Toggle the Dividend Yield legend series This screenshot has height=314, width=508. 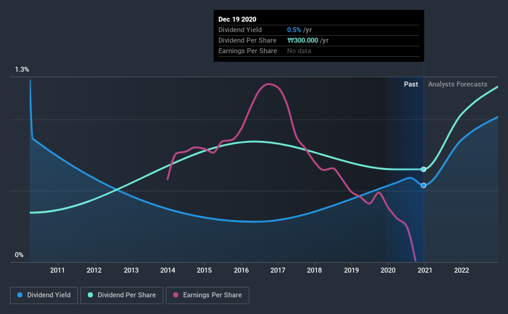44,295
